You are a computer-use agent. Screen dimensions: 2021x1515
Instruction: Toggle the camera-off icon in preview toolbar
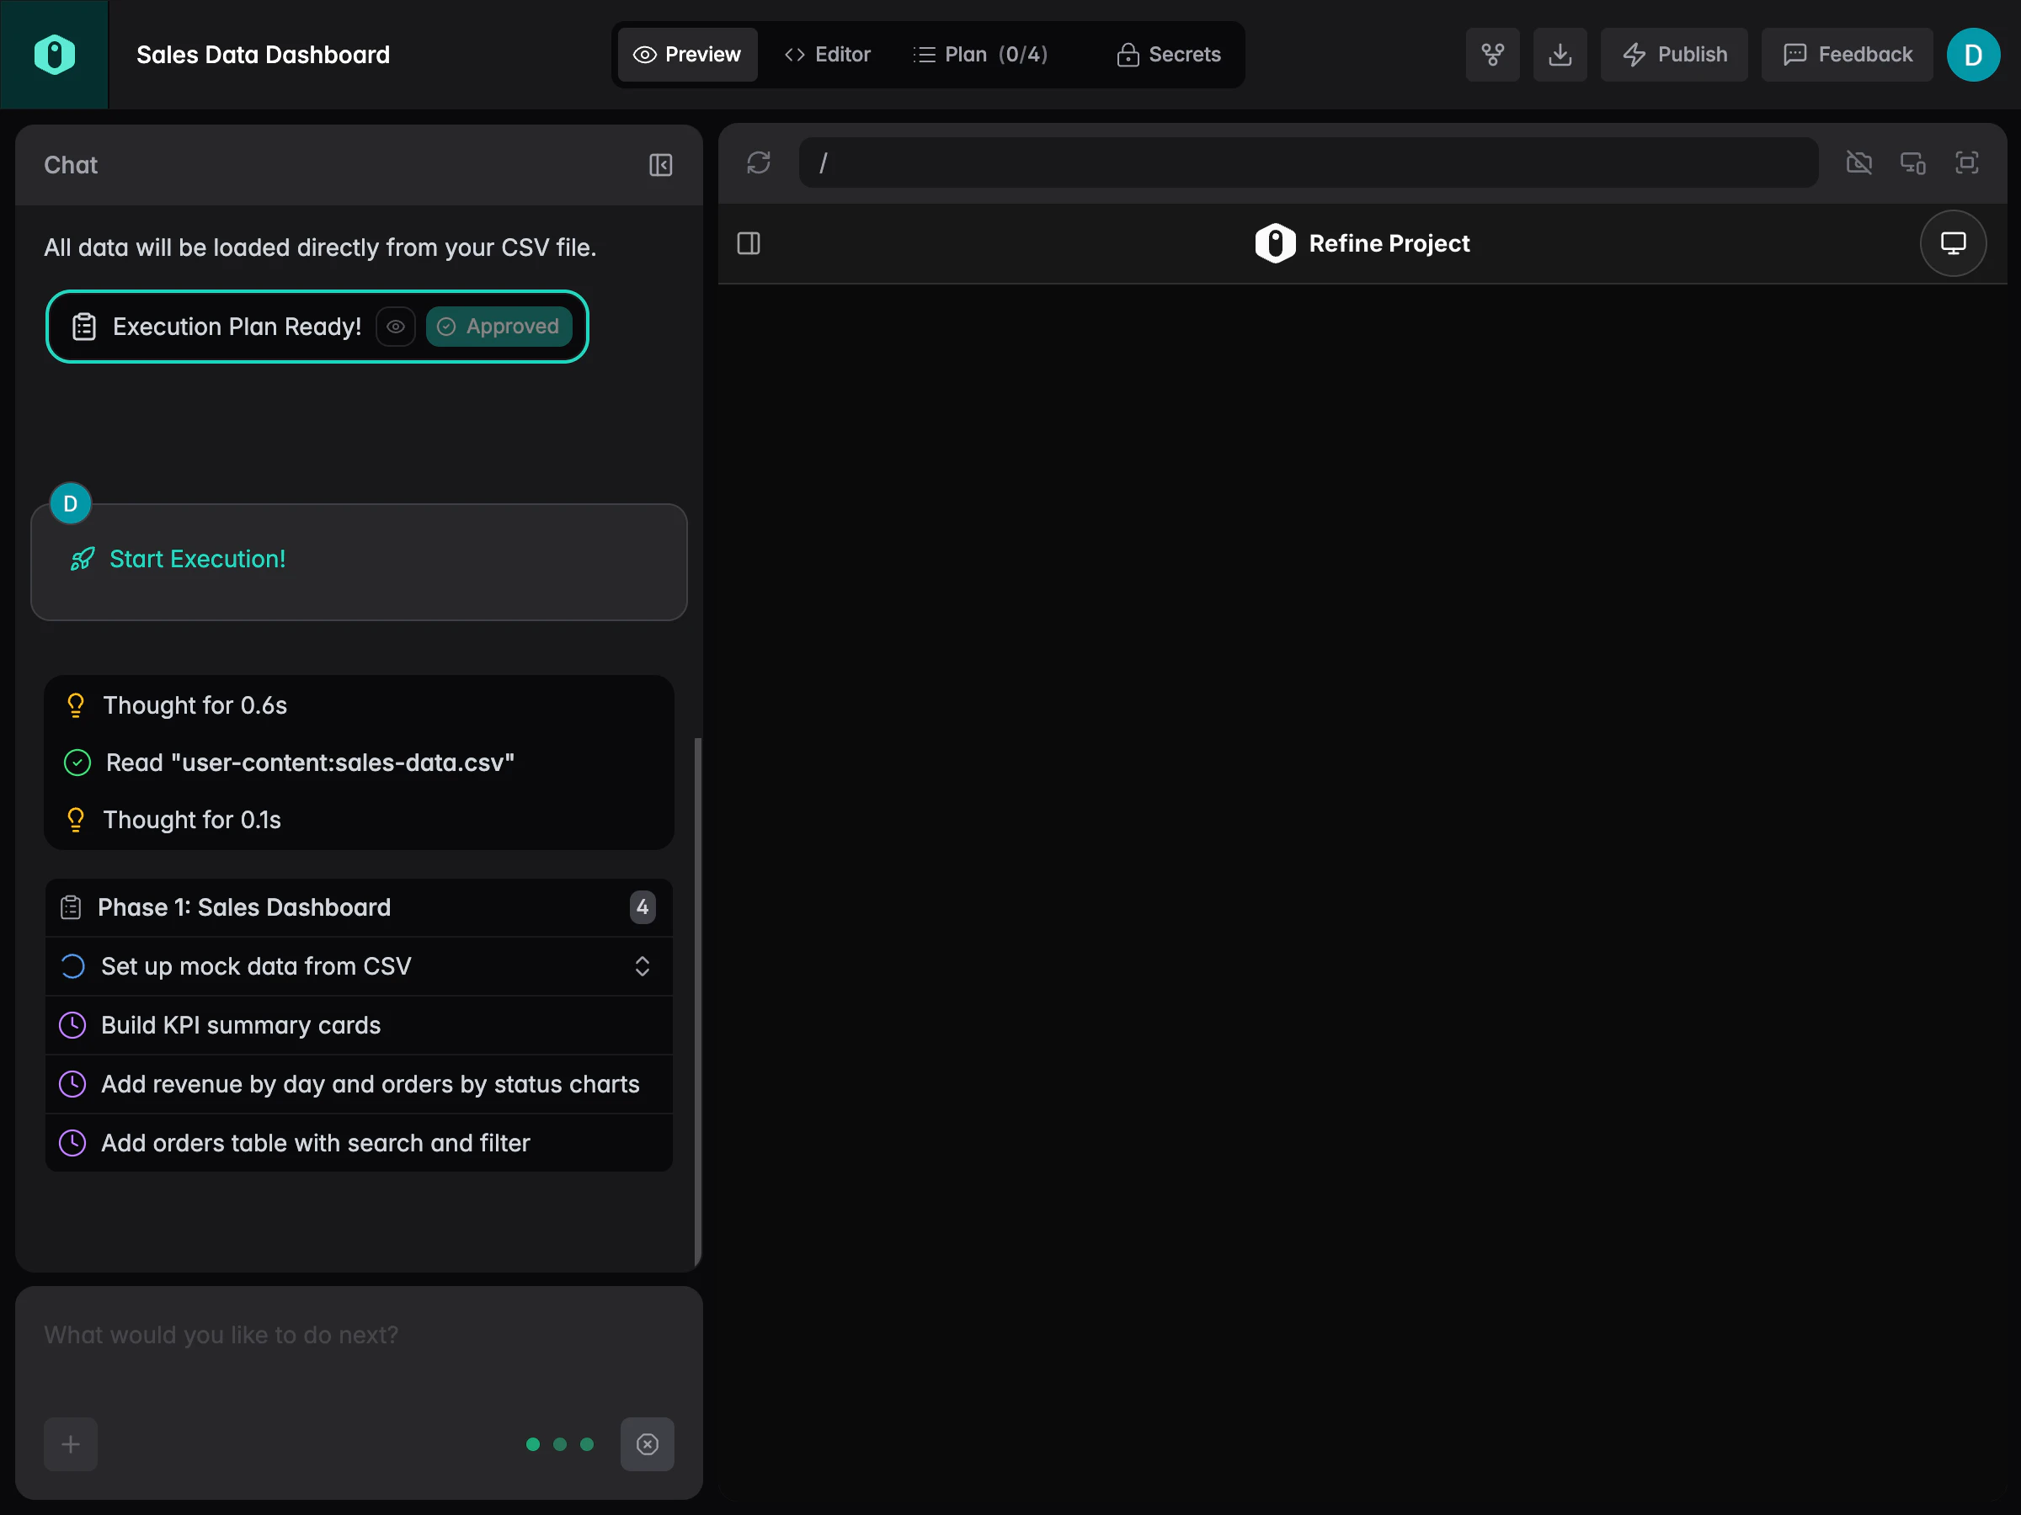(x=1859, y=162)
